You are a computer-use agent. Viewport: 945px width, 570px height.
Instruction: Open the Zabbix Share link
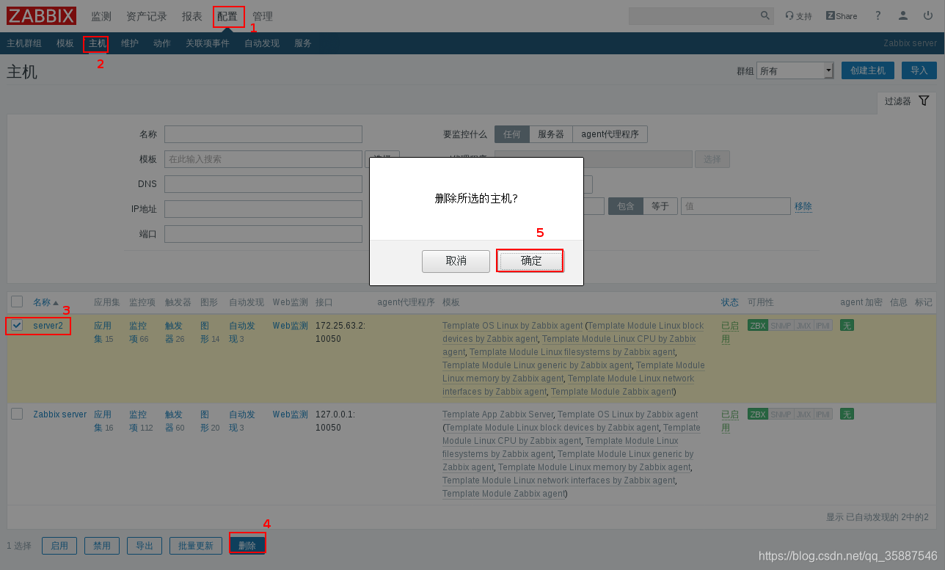point(841,15)
